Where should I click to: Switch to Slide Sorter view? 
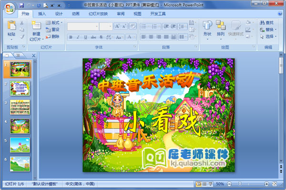(204, 184)
